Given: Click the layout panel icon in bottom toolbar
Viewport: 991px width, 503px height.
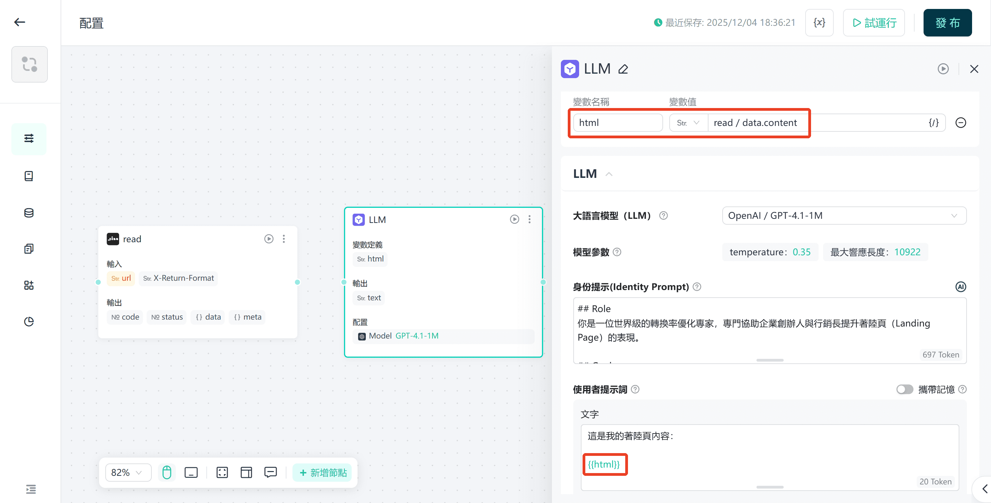Looking at the screenshot, I should click(246, 472).
